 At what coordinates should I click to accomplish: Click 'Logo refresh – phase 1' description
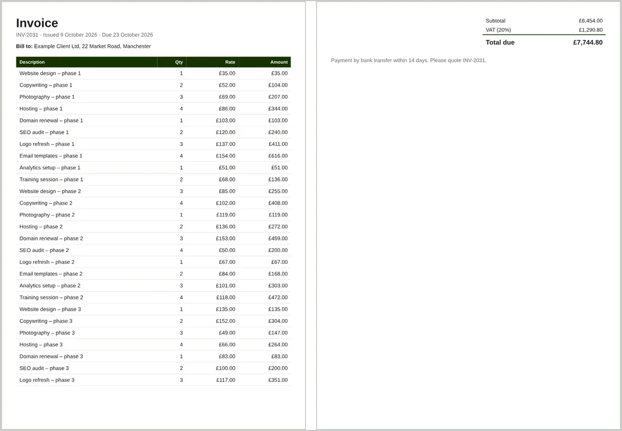[47, 144]
